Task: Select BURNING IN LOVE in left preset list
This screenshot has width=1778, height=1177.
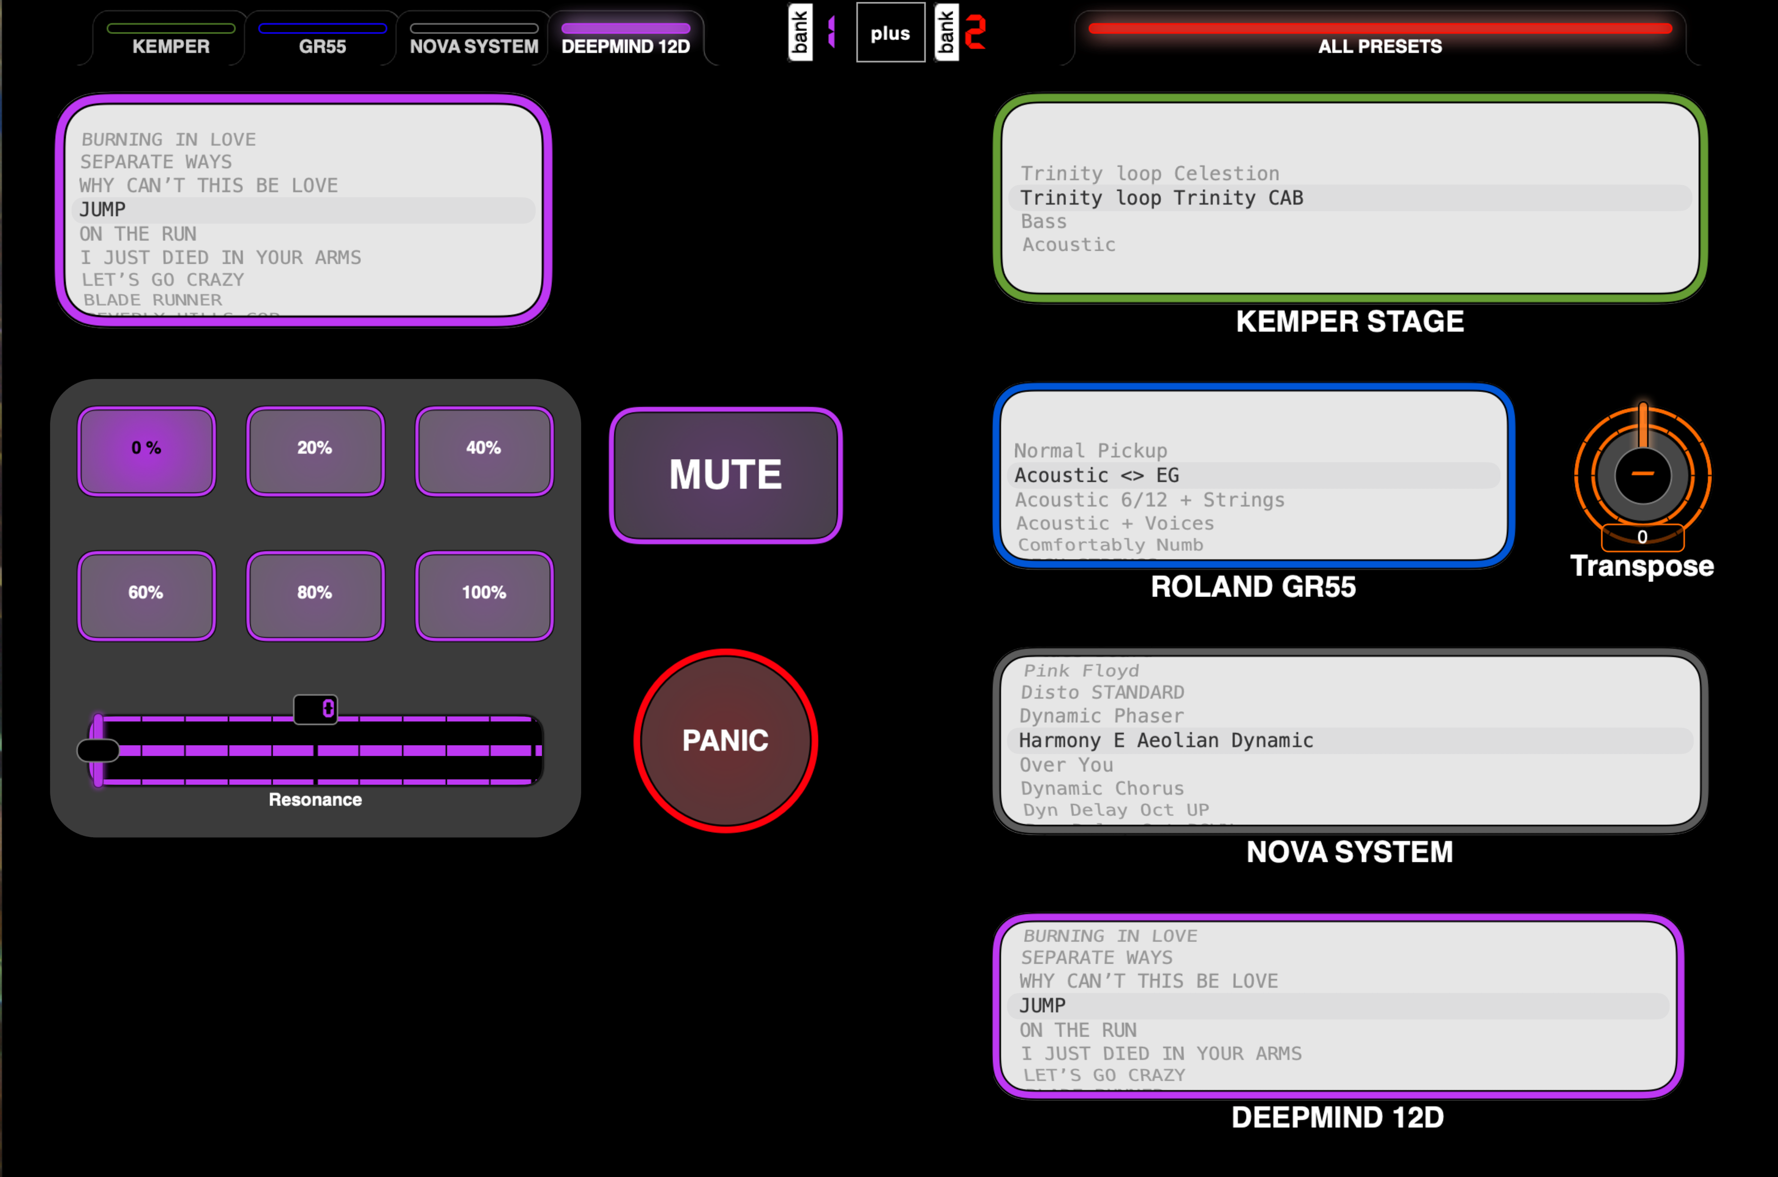Action: (x=169, y=139)
